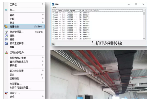Expand the 选项 submenu arrow
The height and width of the screenshot is (100, 152).
pyautogui.click(x=43, y=96)
